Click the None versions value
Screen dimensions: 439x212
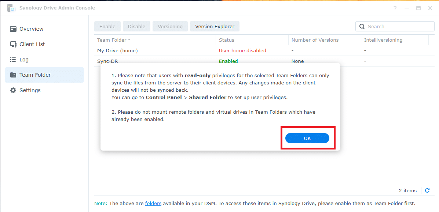[x=297, y=61]
